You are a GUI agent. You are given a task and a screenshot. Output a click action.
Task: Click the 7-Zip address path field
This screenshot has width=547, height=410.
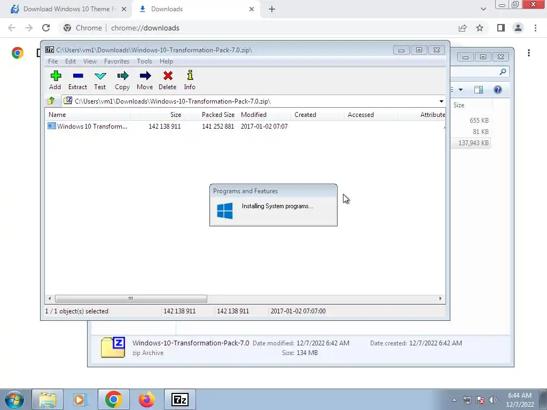249,101
